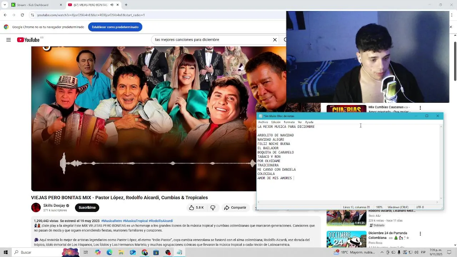Screen dimensions: 457x257
Task: Click the line BOQUITA DE CARAMELO in Notepad
Action: tap(276, 152)
